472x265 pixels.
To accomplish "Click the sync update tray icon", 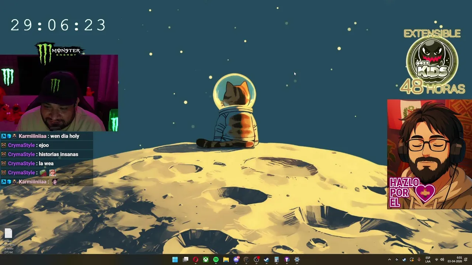I will 412,259.
